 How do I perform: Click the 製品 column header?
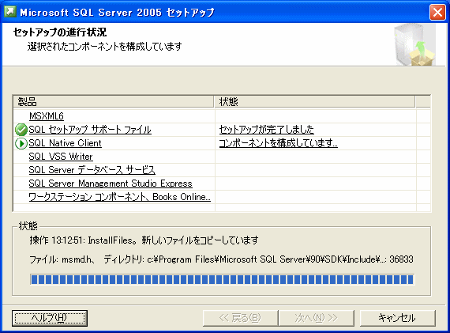click(x=114, y=102)
